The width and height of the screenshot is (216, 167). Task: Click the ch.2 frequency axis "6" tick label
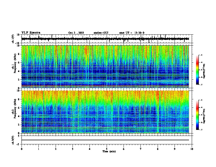pos(19,108)
